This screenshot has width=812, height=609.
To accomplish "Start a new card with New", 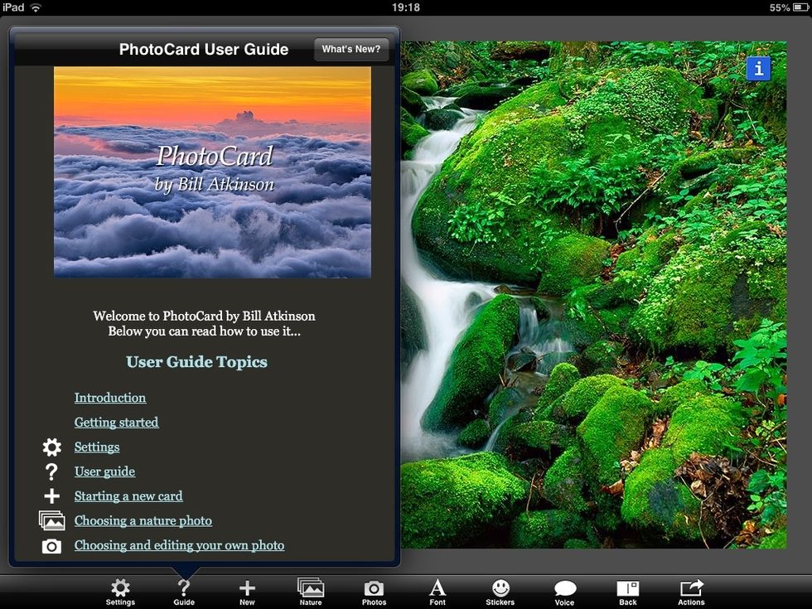I will 247,592.
